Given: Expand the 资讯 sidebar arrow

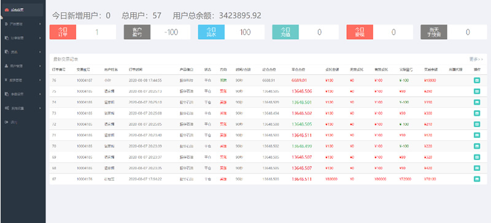Looking at the screenshot, I should [x=40, y=52].
